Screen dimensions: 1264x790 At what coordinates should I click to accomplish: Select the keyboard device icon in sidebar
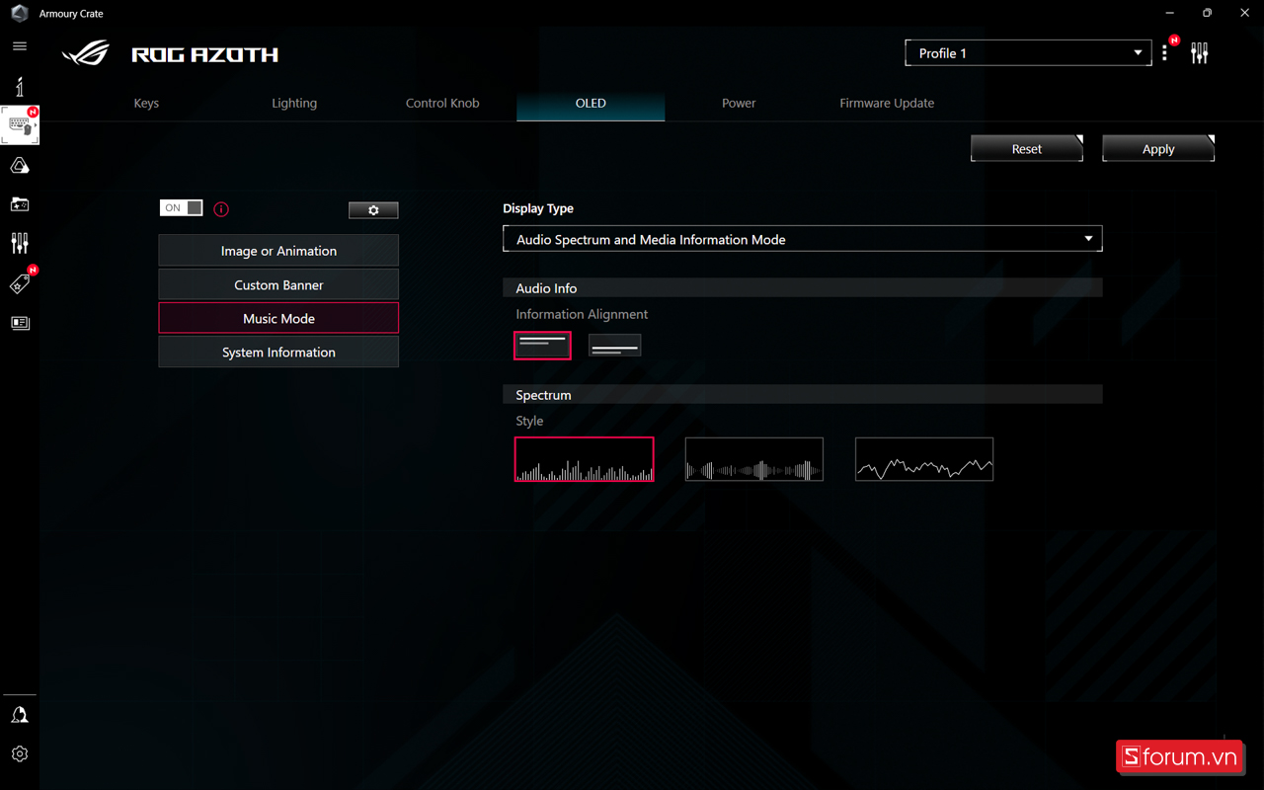pyautogui.click(x=20, y=125)
